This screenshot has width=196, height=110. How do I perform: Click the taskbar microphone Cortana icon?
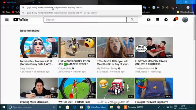[54, 107]
